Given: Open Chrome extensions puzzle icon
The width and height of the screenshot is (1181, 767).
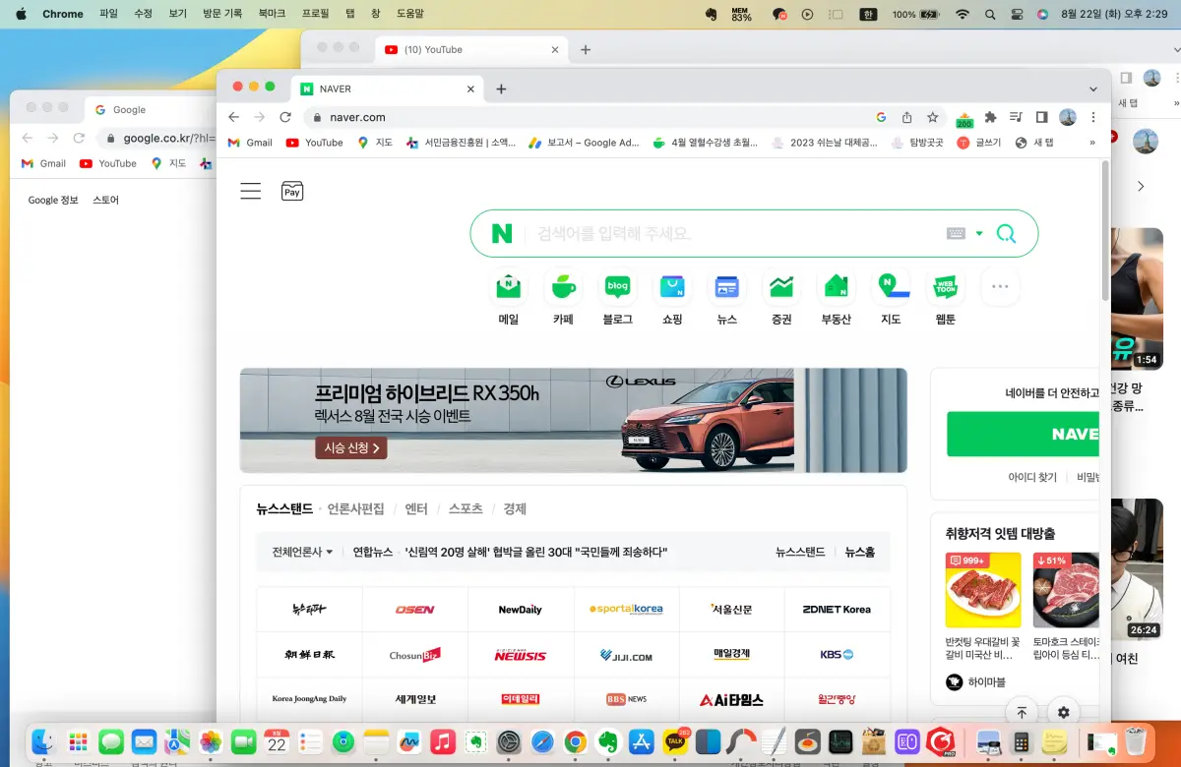Looking at the screenshot, I should click(x=991, y=117).
